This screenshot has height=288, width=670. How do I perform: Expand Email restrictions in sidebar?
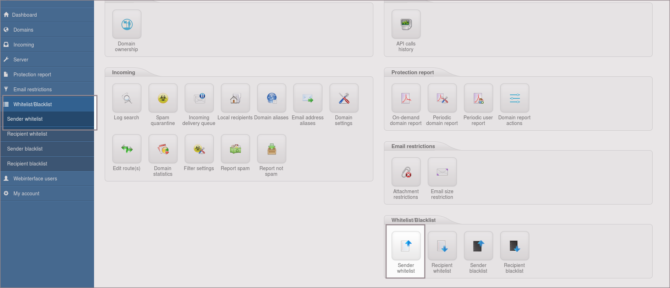[33, 89]
